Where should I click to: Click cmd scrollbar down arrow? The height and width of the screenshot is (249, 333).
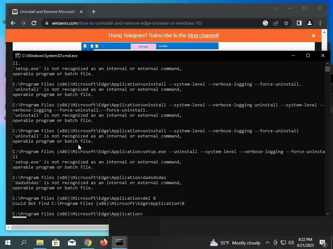tap(327, 214)
